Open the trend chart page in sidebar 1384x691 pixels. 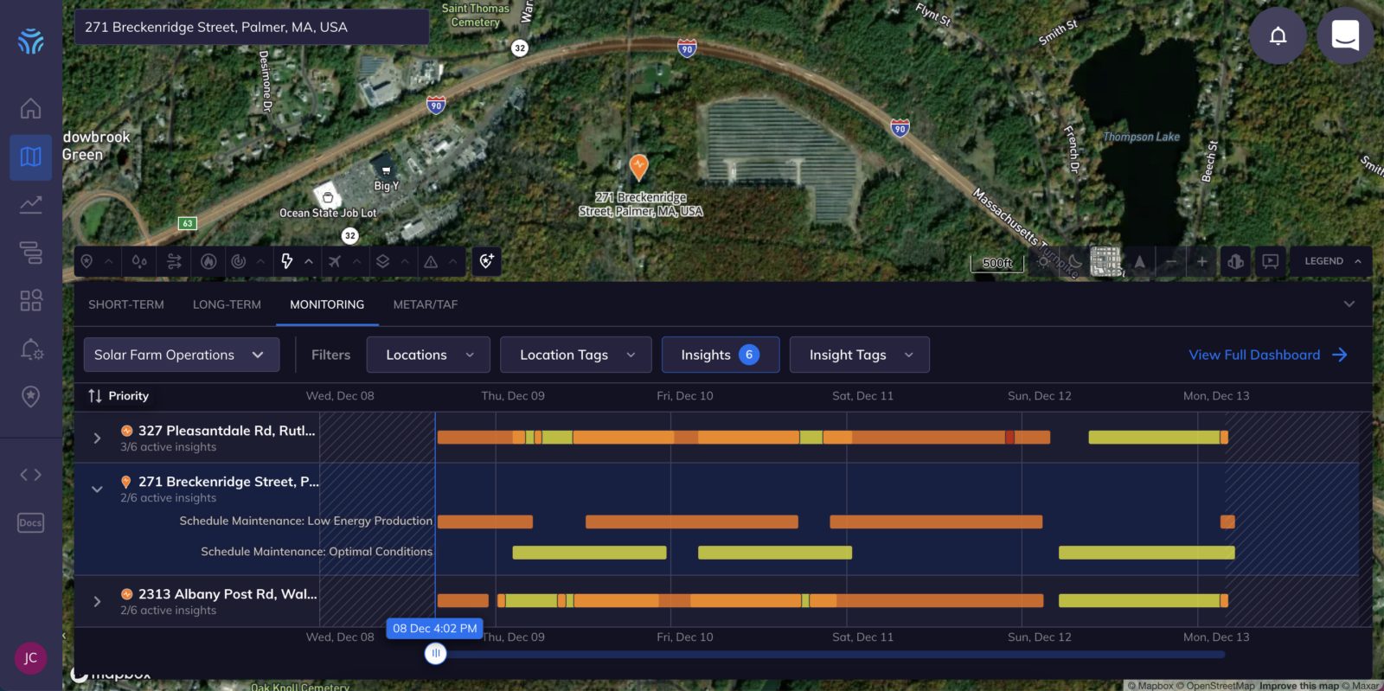(x=30, y=204)
